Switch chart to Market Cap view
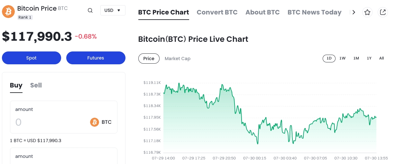This screenshot has height=164, width=396. point(178,59)
